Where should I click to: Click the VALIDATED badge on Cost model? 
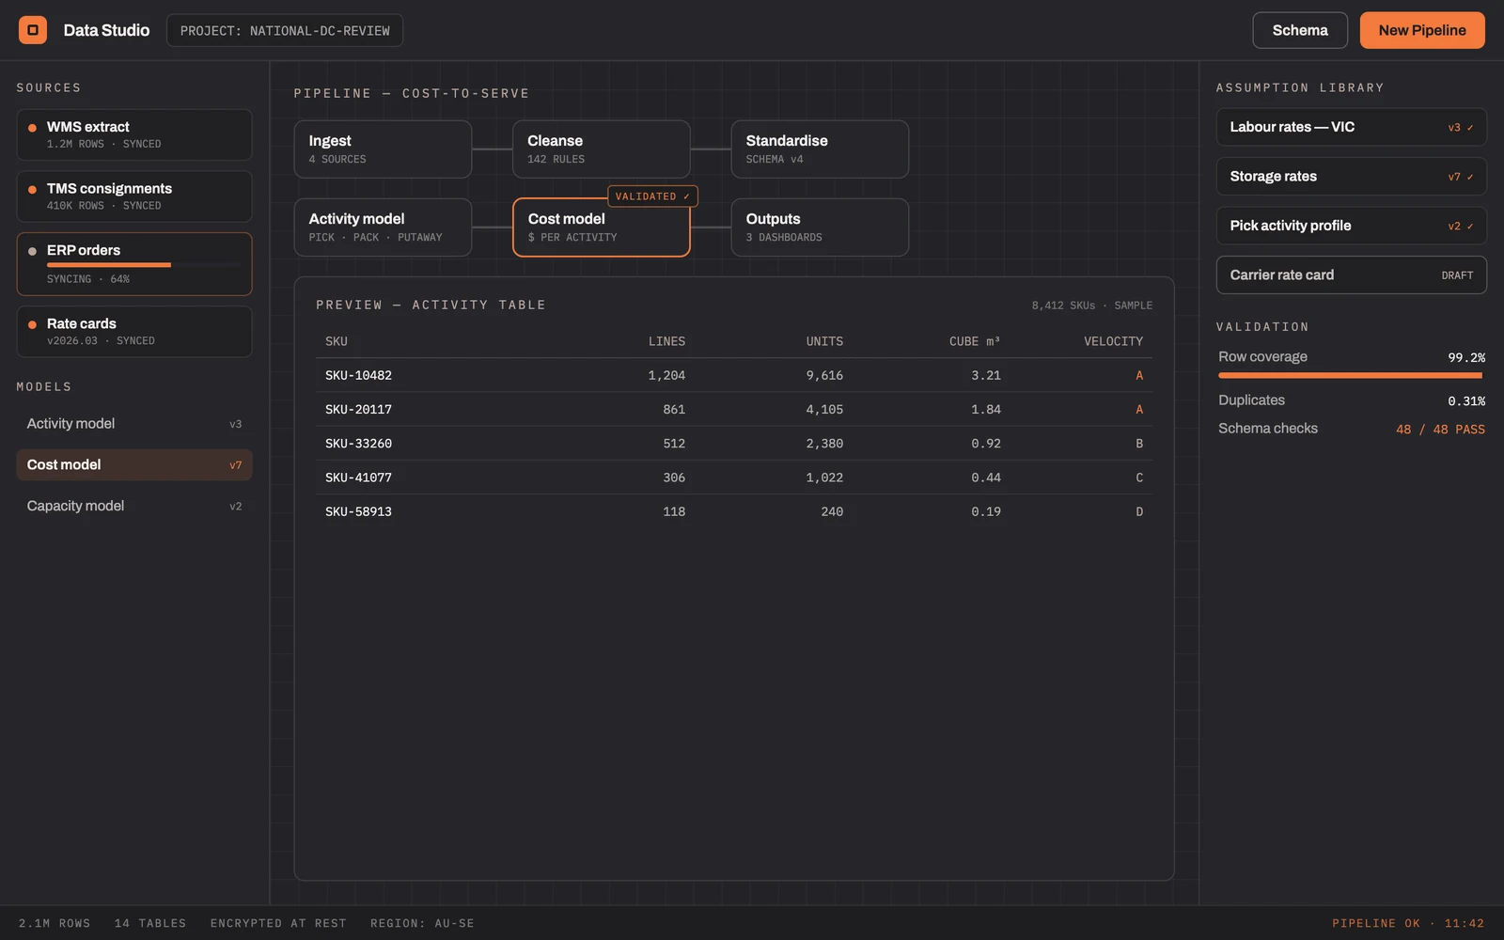click(652, 196)
